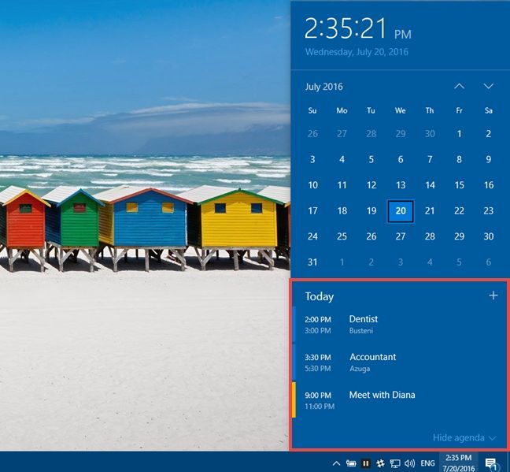Select July 17 in the calendar
This screenshot has height=472, width=510.
tap(312, 211)
